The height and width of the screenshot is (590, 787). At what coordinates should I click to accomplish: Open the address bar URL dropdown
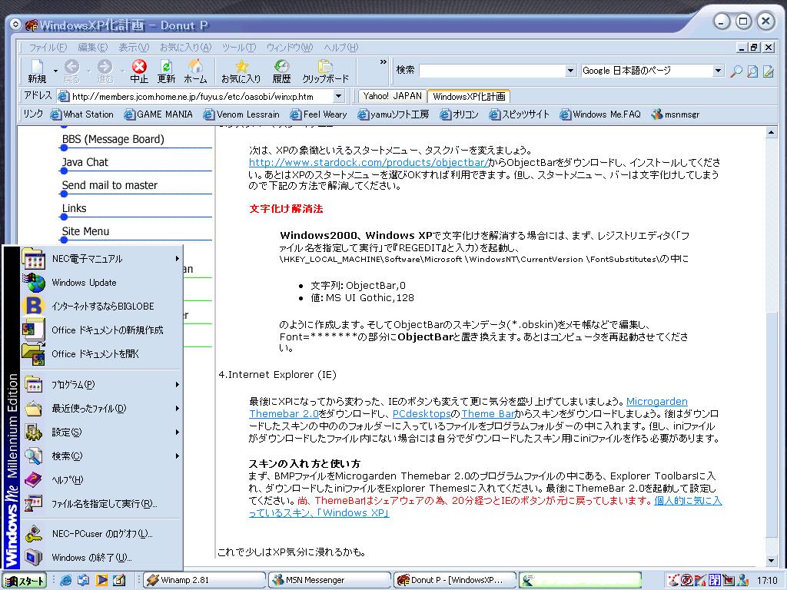(x=339, y=96)
